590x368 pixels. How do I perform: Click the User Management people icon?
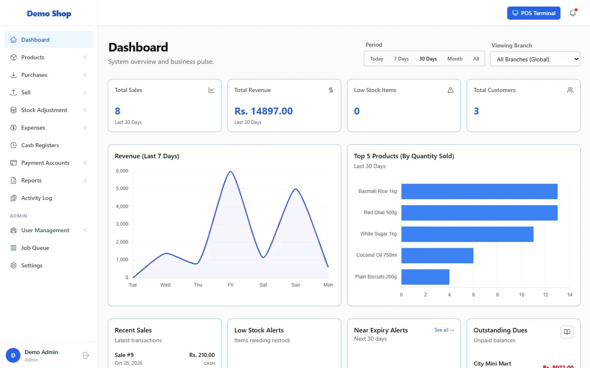click(x=14, y=230)
